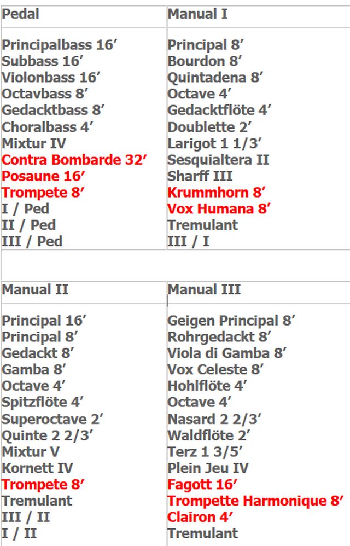This screenshot has height=546, width=350.
Task: Select Geigen Principal 8′ entry
Action: point(231,321)
